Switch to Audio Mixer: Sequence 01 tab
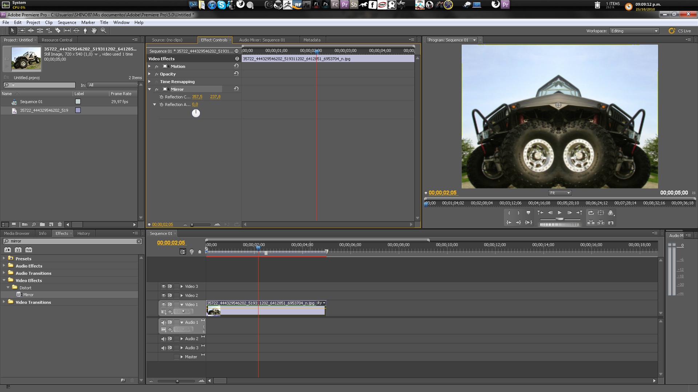The height and width of the screenshot is (392, 698). pos(262,40)
